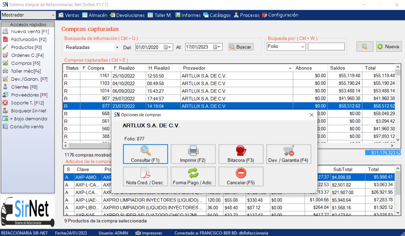Image resolution: width=405 pixels, height=236 pixels.
Task: Click Clave column header in articles
Action: click(x=88, y=169)
